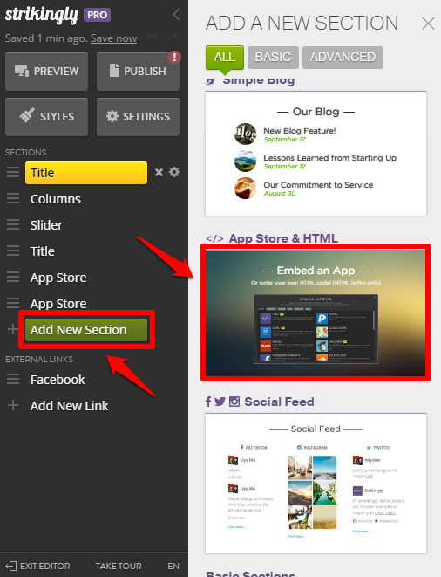441x577 pixels.
Task: Open the EN language selector
Action: pos(173,566)
